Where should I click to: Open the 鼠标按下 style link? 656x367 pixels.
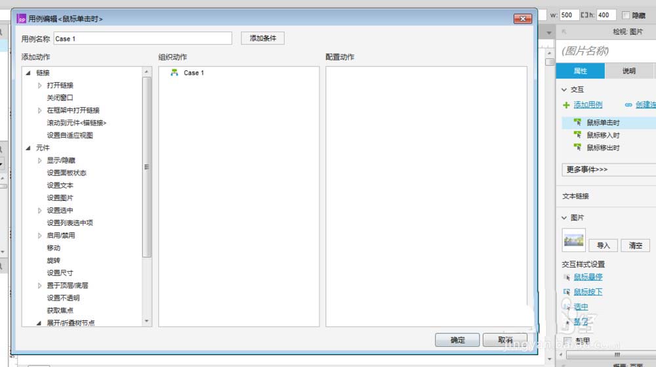(x=588, y=291)
